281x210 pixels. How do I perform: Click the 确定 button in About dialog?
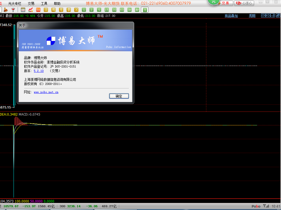(x=119, y=96)
